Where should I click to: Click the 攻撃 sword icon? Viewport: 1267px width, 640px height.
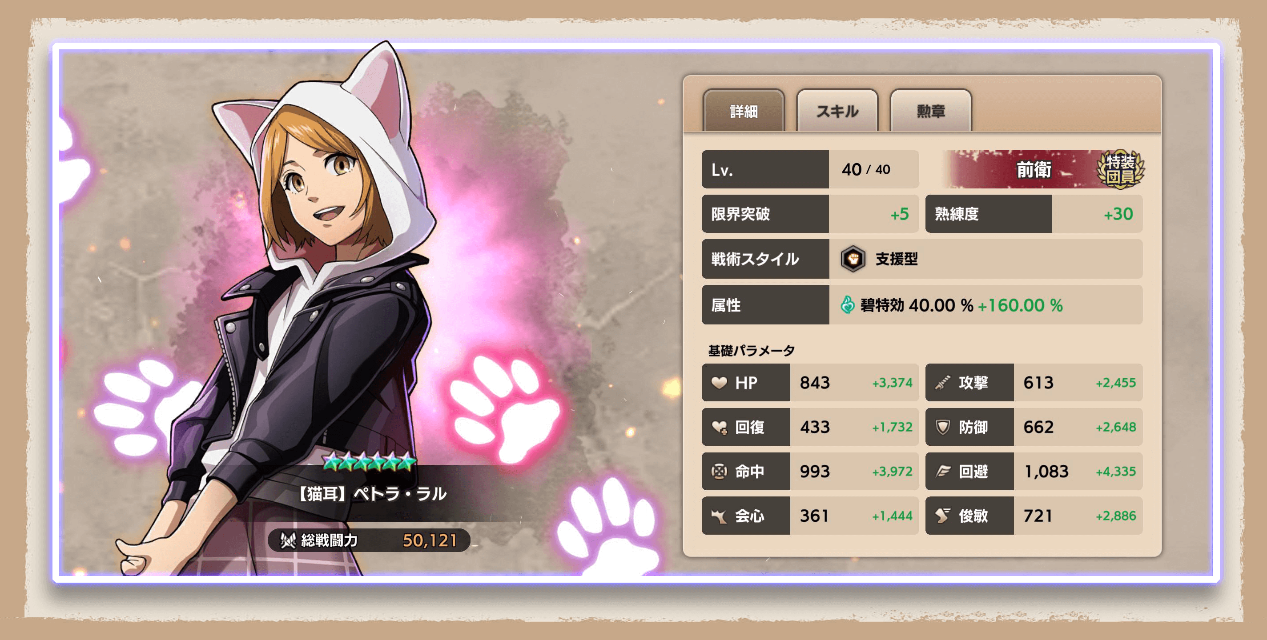pyautogui.click(x=942, y=382)
